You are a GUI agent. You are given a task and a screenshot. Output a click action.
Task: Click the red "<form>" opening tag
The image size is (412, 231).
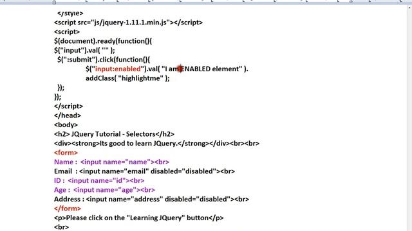(66, 153)
